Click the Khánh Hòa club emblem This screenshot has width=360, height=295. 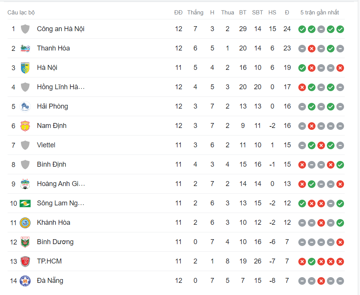(25, 222)
